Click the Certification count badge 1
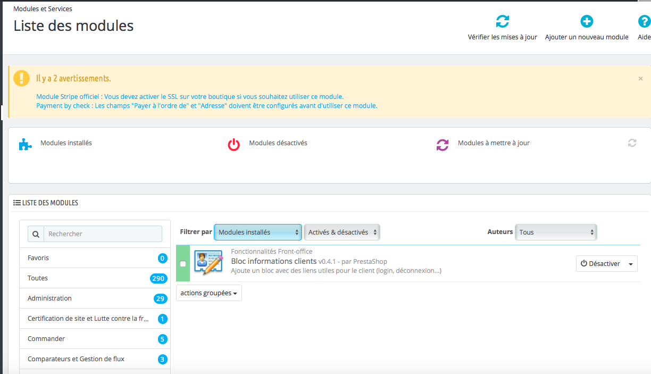 point(163,319)
